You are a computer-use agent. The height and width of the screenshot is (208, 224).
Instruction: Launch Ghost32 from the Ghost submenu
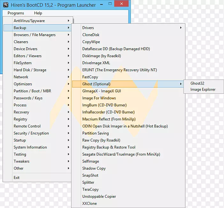pyautogui.click(x=197, y=83)
